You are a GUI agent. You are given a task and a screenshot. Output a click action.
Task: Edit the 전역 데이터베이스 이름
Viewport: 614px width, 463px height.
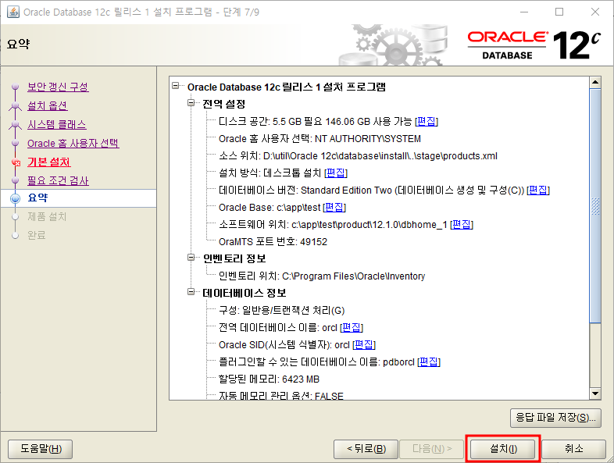coord(352,327)
